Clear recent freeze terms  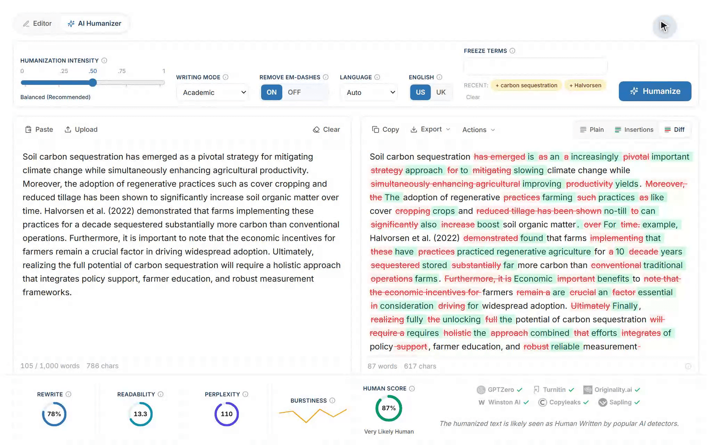[x=473, y=97]
